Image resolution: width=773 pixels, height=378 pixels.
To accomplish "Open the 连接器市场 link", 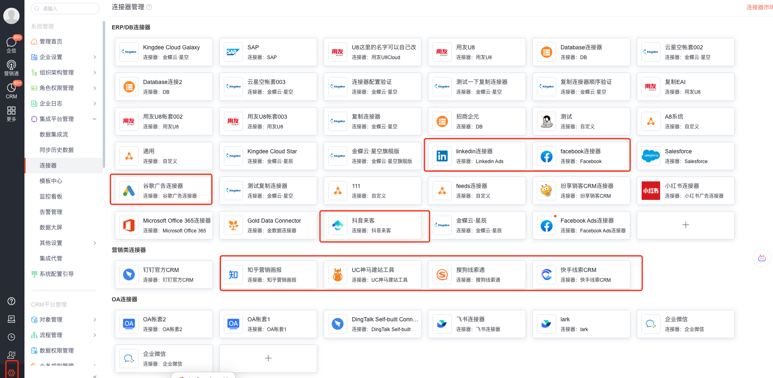I will tap(760, 7).
